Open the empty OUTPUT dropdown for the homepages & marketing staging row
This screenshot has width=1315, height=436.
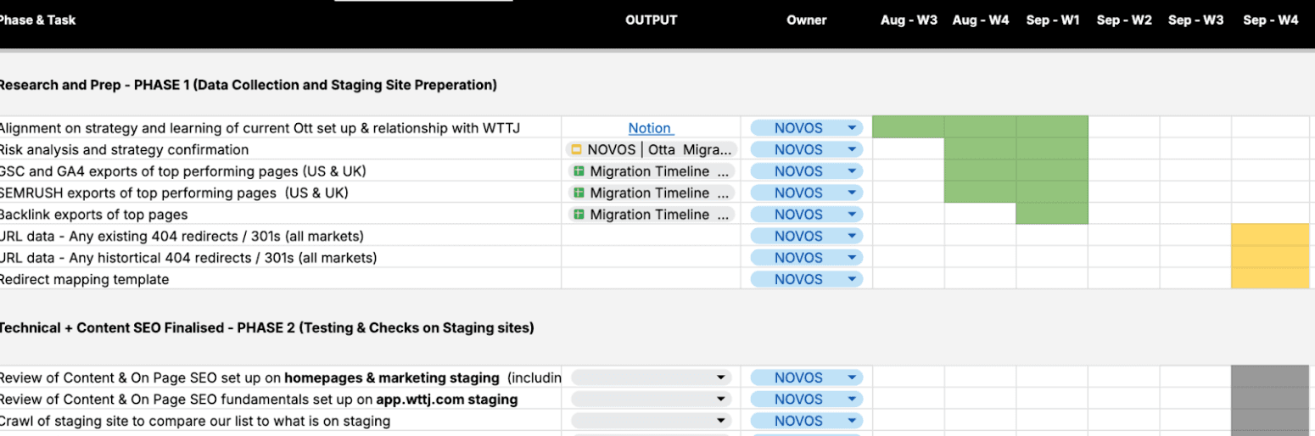coord(651,377)
